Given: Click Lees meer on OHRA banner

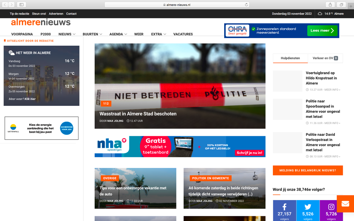Looking at the screenshot, I should coord(322,31).
